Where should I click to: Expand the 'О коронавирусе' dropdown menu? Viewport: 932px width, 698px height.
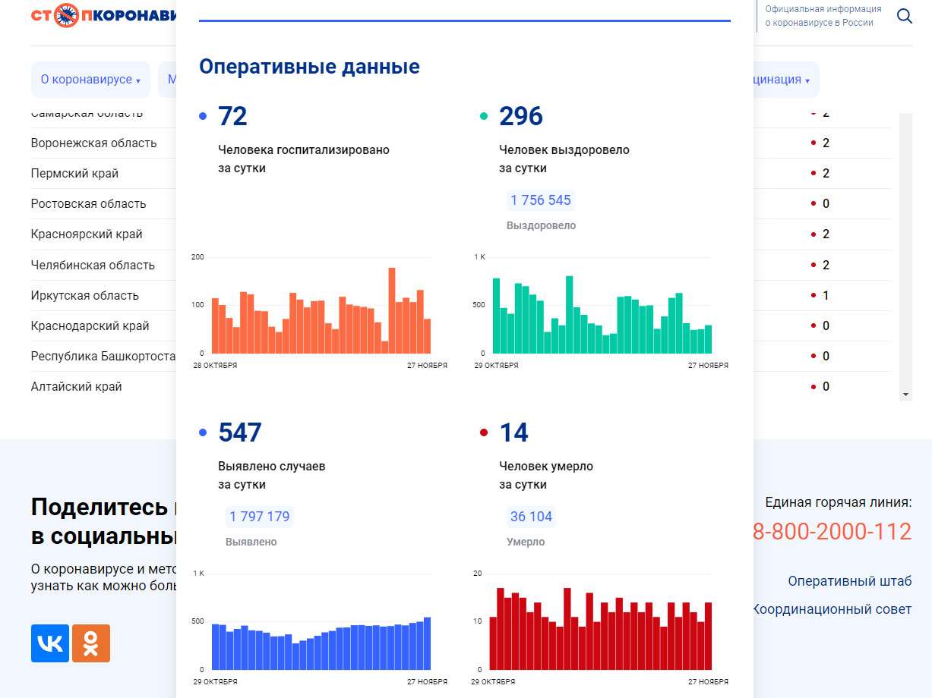[90, 80]
